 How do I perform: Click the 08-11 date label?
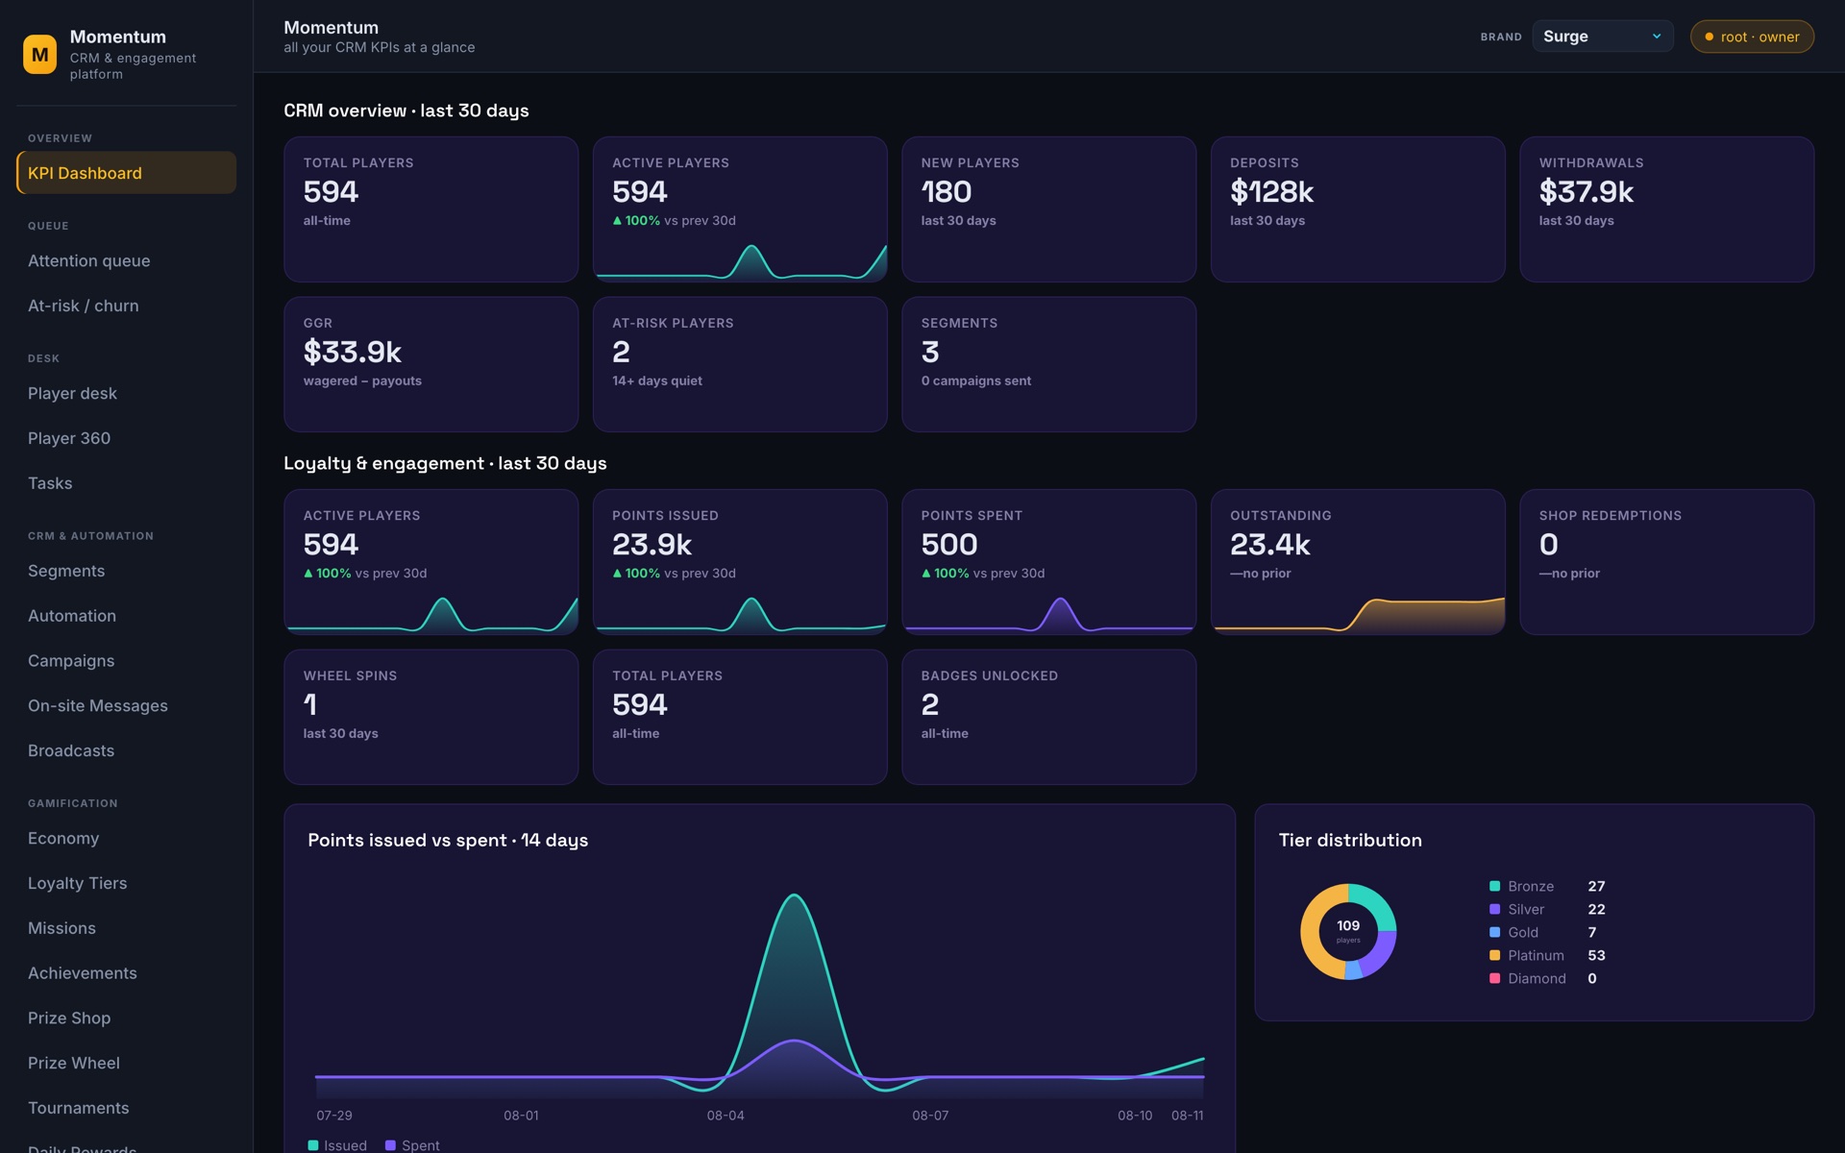[x=1187, y=1116]
